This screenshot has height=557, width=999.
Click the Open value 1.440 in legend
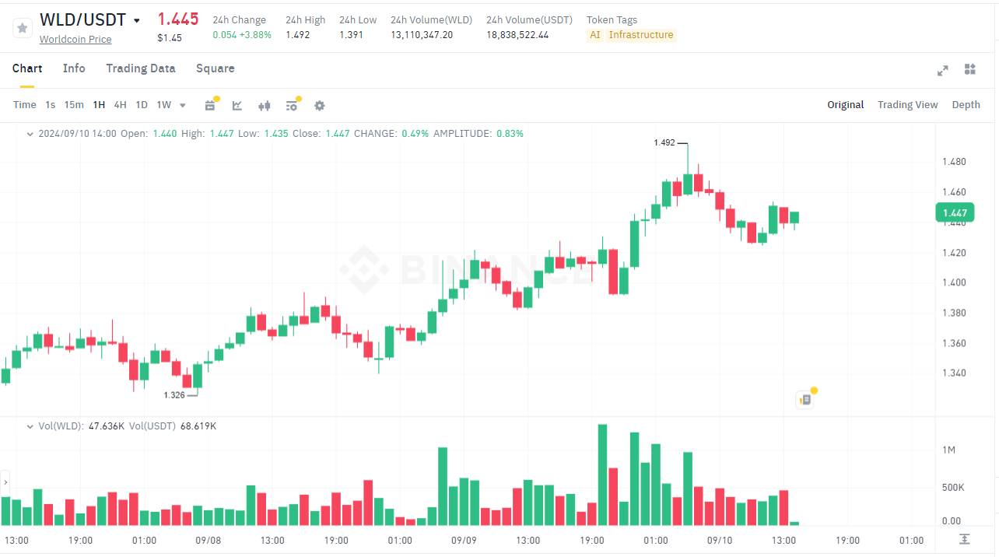tap(165, 134)
